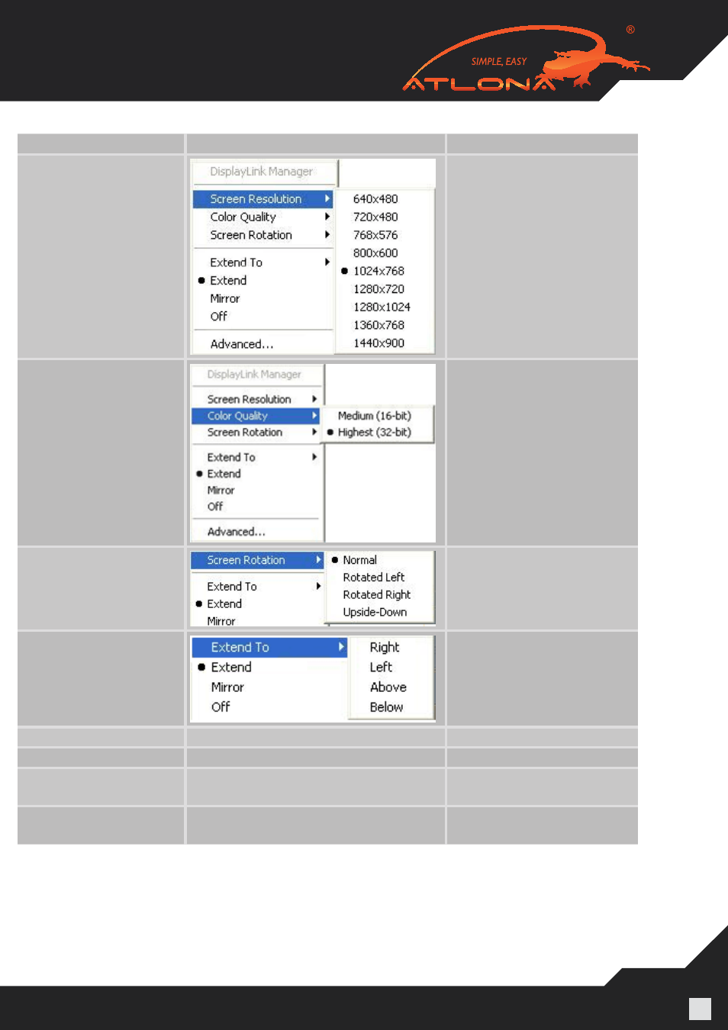Click the highlighted Screen Rotation entry
The height and width of the screenshot is (1030, 728).
pyautogui.click(x=257, y=560)
